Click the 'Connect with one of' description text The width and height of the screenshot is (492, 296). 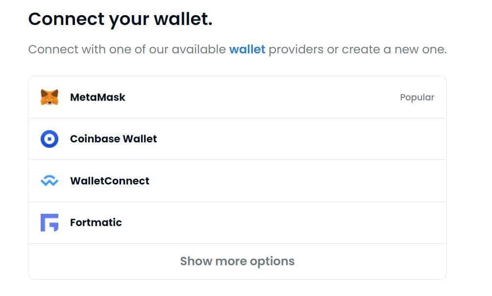coord(78,49)
